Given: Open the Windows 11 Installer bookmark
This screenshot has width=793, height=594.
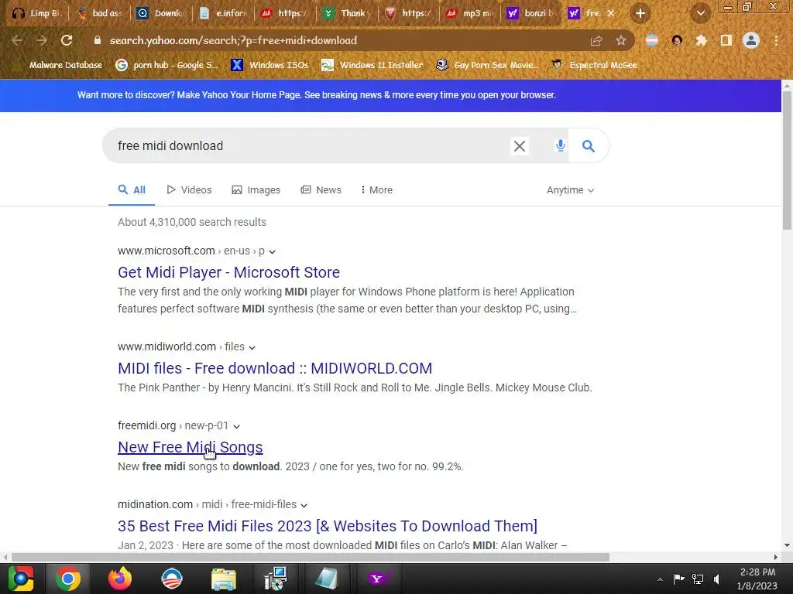Looking at the screenshot, I should 372,65.
